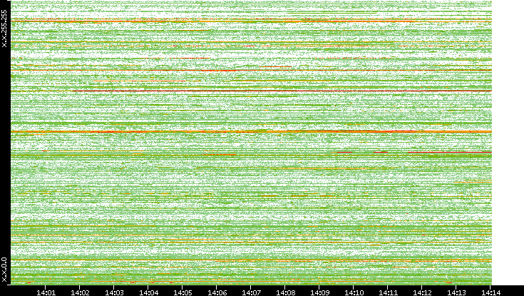Screen dimensions: 524x296
Task: Click the 14:03 time axis label
Action: pos(114,292)
